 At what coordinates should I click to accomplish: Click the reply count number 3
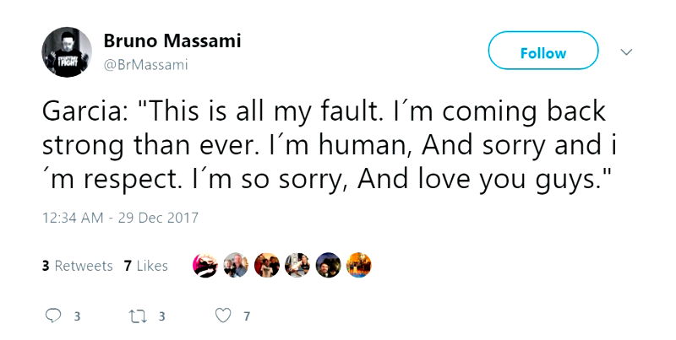tap(77, 317)
